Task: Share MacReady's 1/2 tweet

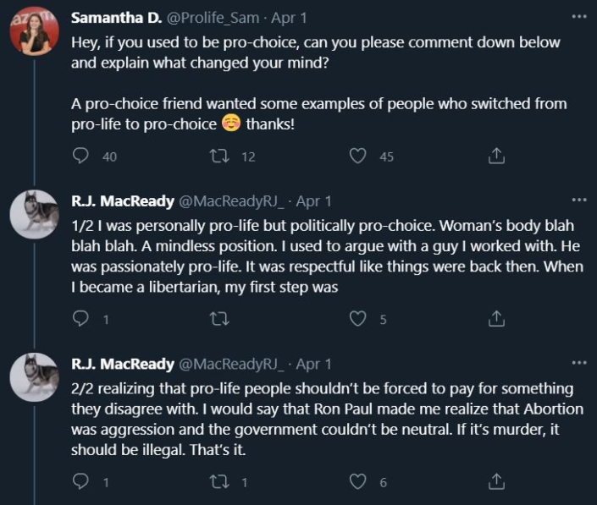Action: pos(497,318)
